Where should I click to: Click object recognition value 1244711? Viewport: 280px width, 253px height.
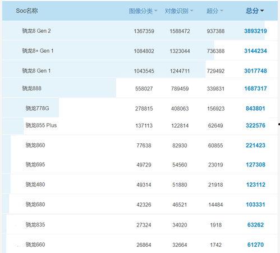pos(180,71)
